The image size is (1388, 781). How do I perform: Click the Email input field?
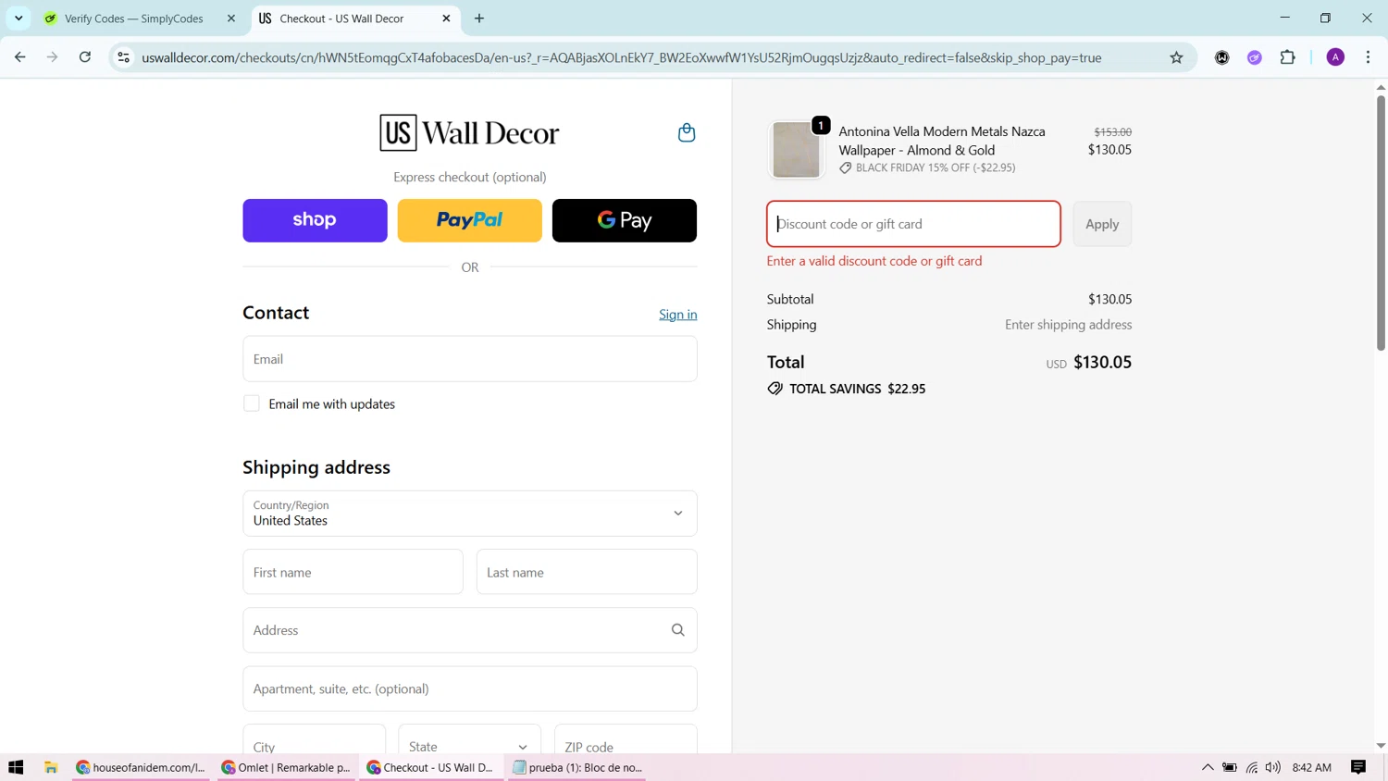(x=470, y=359)
